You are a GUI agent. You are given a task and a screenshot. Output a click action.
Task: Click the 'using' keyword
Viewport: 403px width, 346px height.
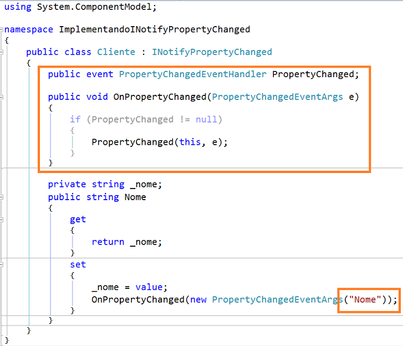18,7
